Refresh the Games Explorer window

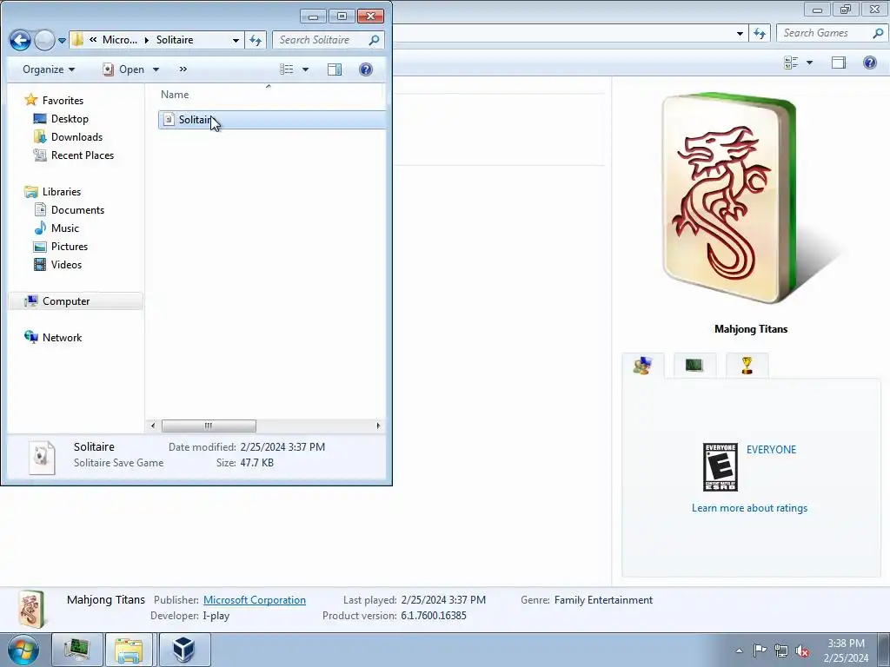(x=760, y=33)
